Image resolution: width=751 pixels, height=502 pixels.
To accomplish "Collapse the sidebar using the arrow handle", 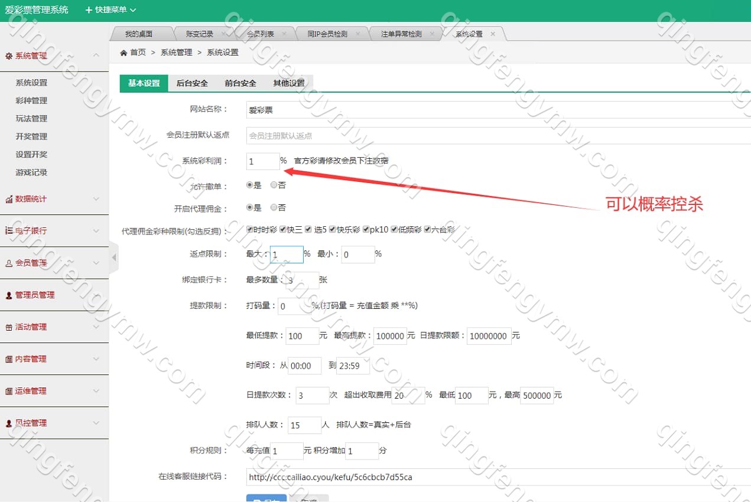I will (x=114, y=257).
